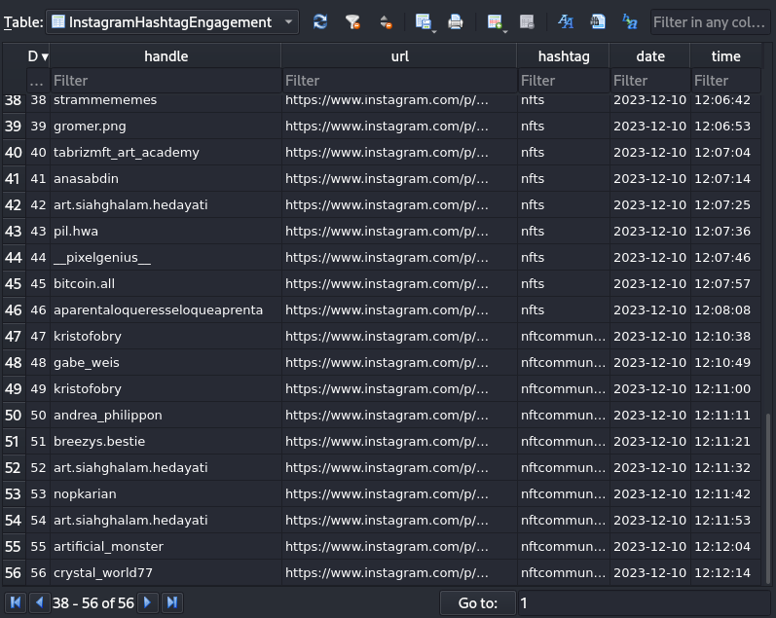The height and width of the screenshot is (618, 776).
Task: Click the hashtag column filter field
Action: coord(564,81)
